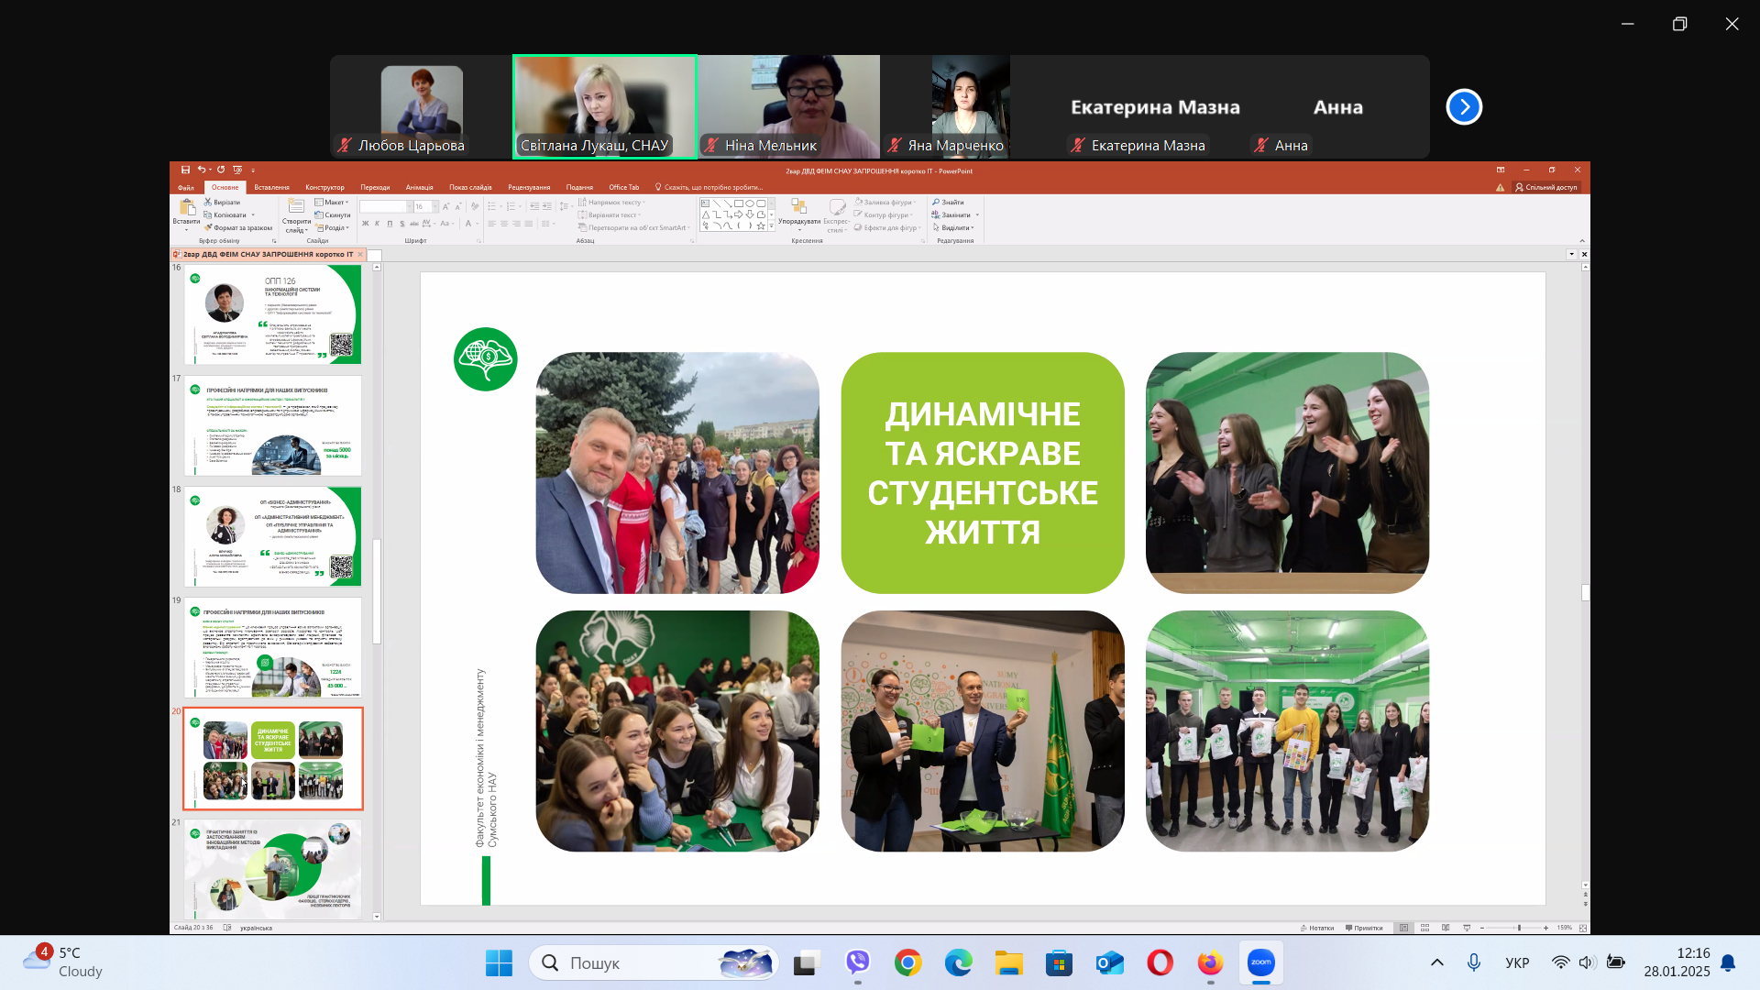Switch to Slide Sorter view icon
Screen dimensions: 1760x990
(1424, 928)
